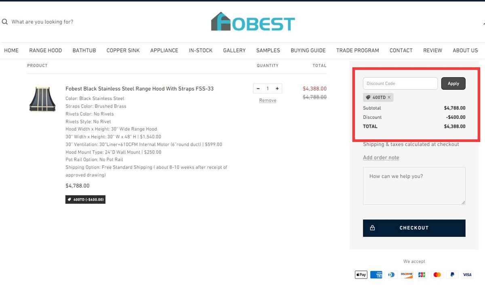Select the American Express payment icon
Viewport: 485px width, 285px height.
[x=376, y=274]
